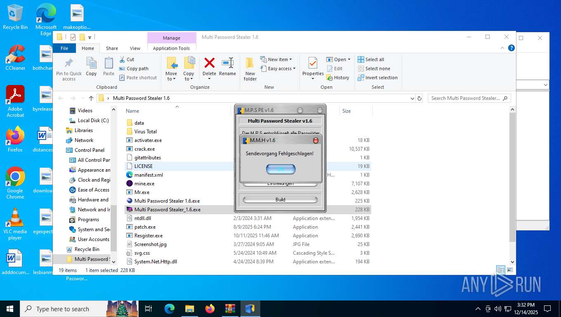Click the Windows Start button
Screen dimensions: 561x317
click(x=9, y=309)
